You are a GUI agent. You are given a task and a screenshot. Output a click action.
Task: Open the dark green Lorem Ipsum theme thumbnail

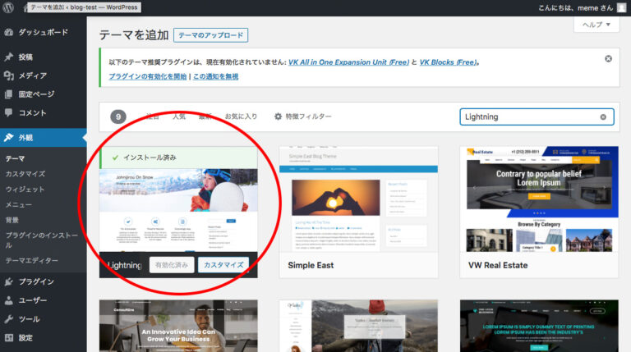pyautogui.click(x=539, y=326)
